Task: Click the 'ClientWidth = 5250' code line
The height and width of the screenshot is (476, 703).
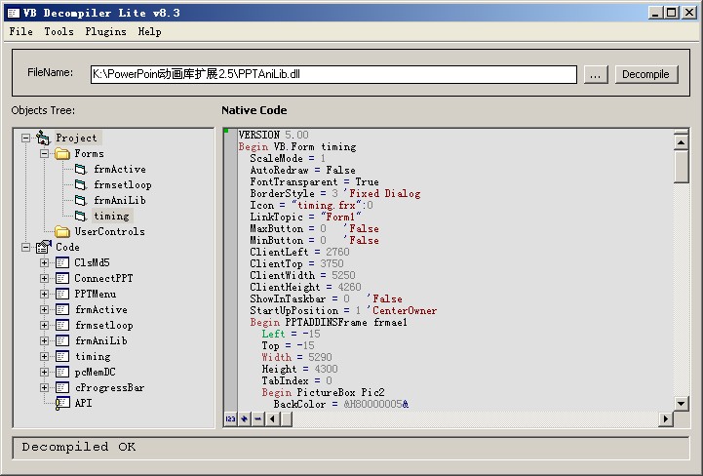Action: tap(302, 275)
